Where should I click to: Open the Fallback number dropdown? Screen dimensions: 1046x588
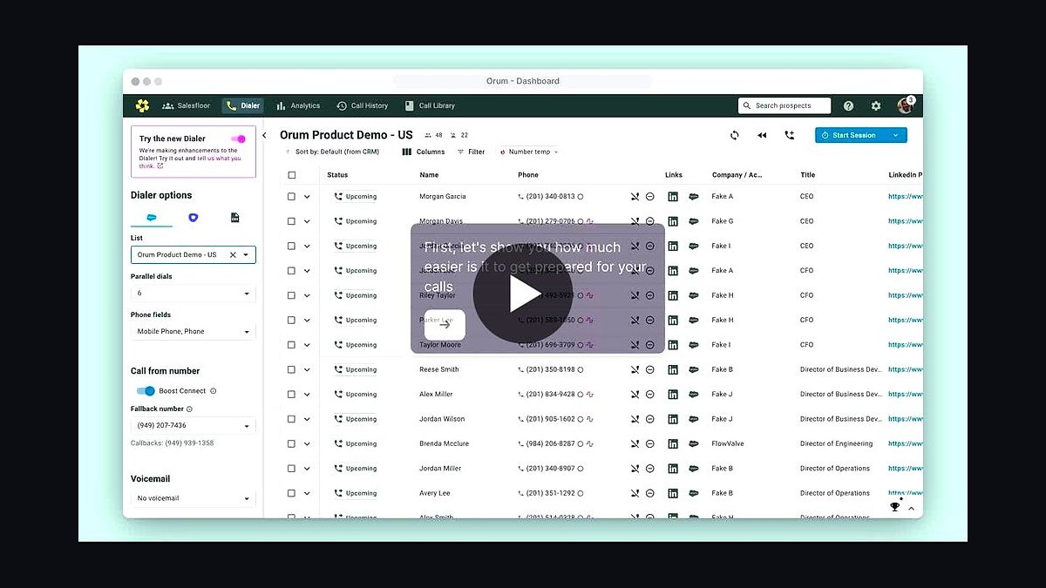click(x=194, y=426)
